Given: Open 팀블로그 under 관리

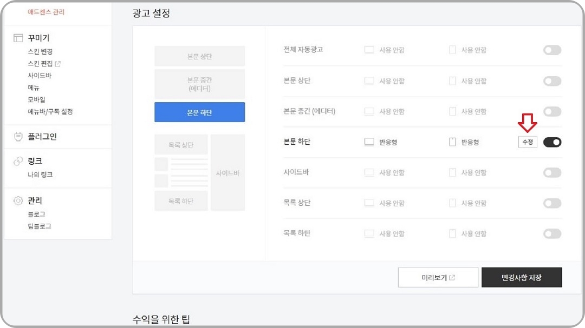Looking at the screenshot, I should coord(40,226).
